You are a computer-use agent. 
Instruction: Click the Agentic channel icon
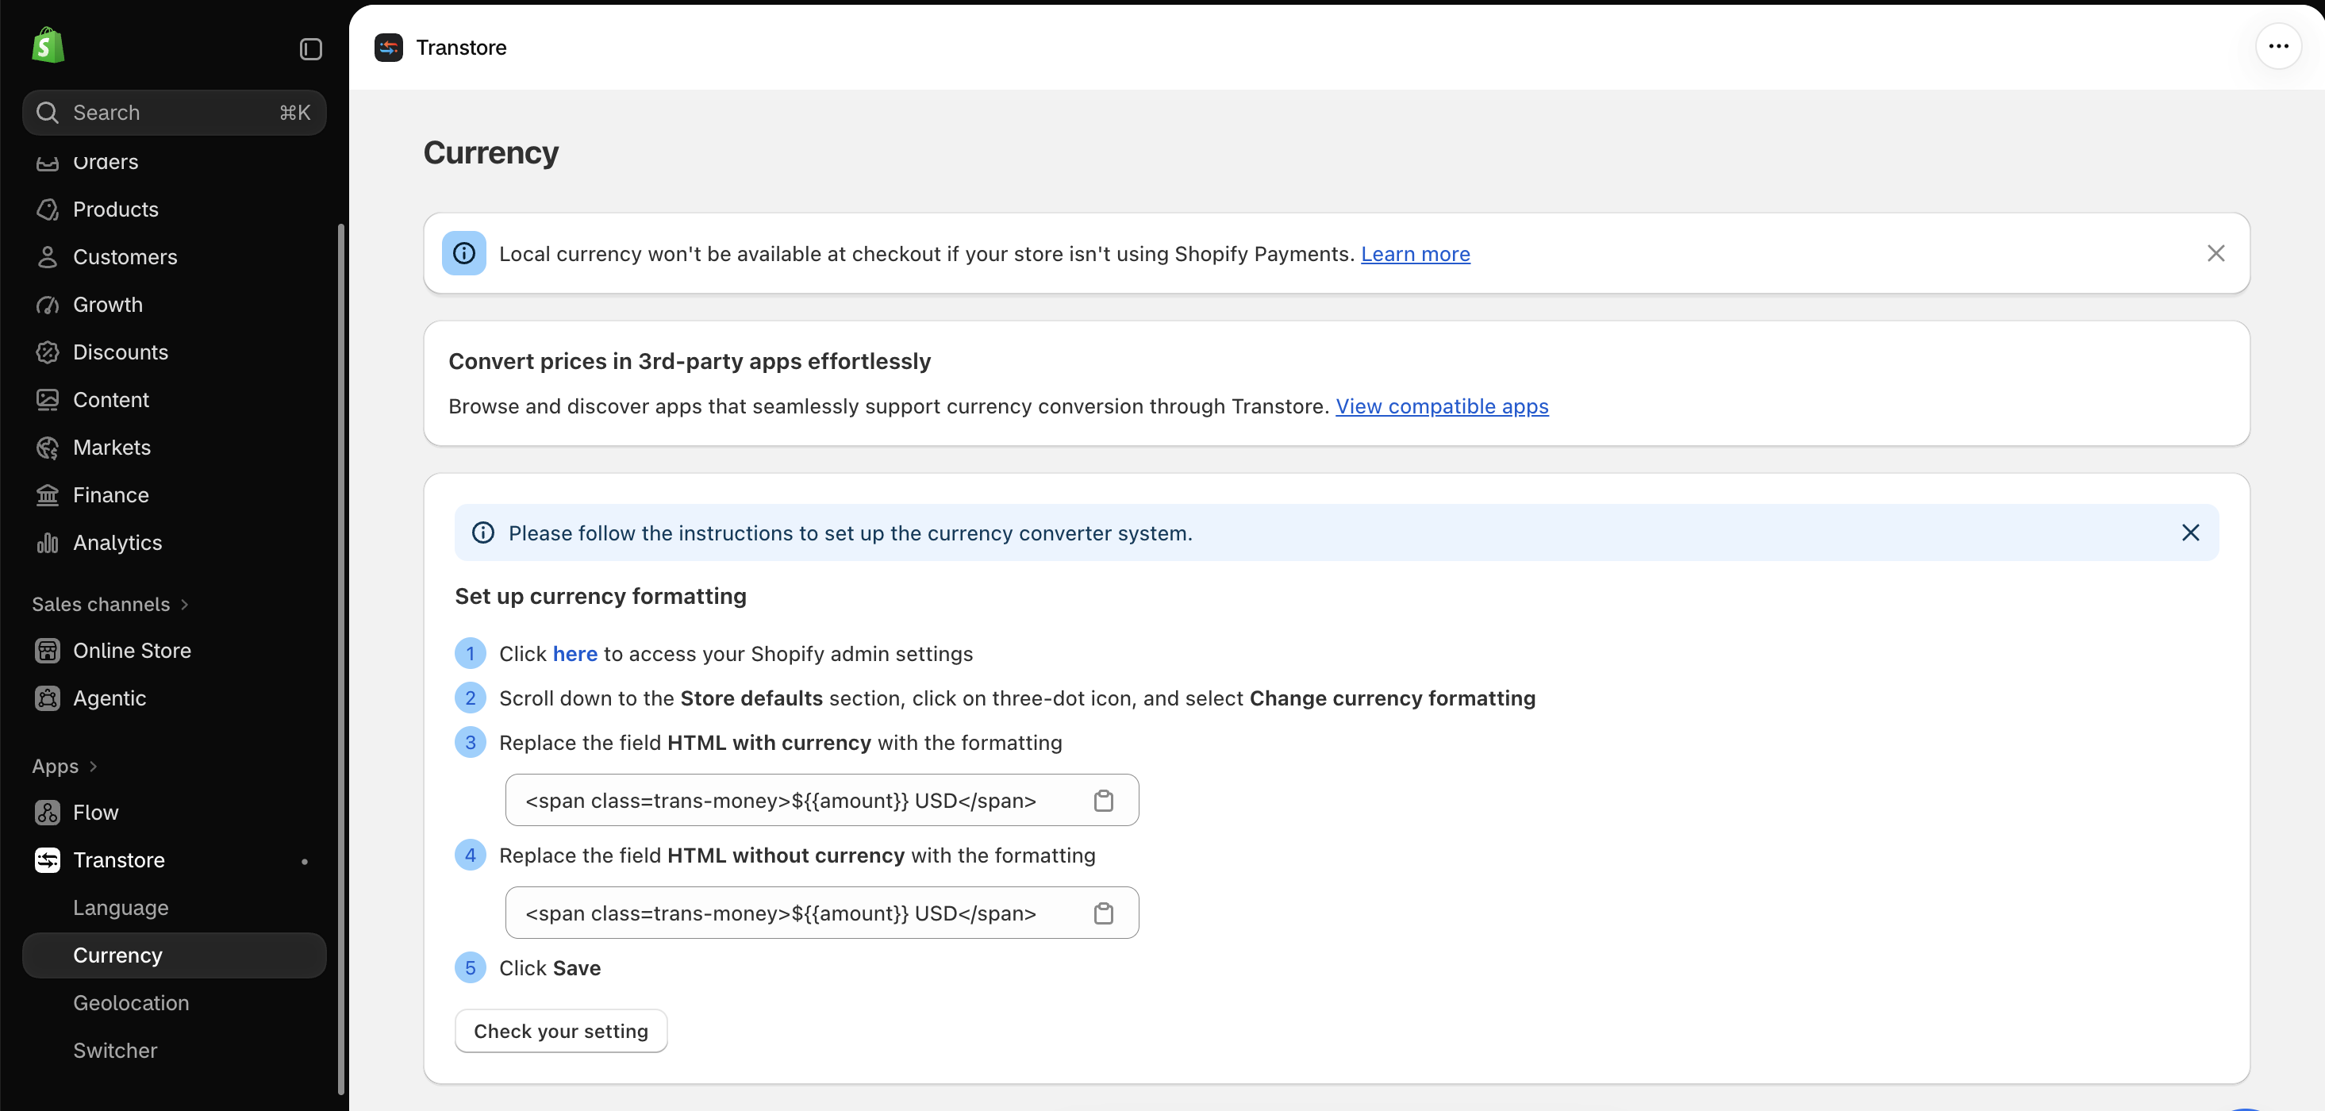(47, 698)
